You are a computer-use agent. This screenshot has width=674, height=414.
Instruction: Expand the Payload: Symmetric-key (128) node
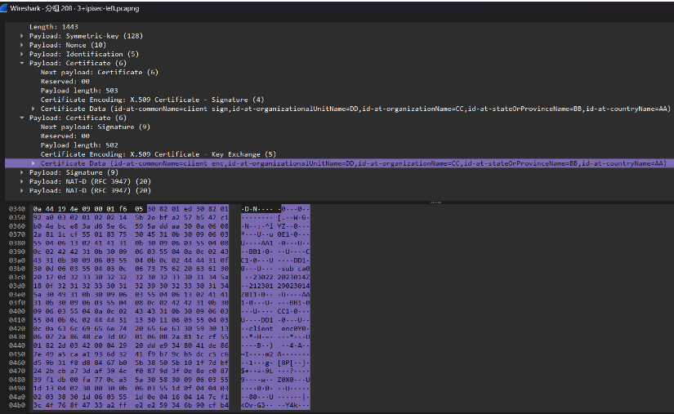click(22, 36)
